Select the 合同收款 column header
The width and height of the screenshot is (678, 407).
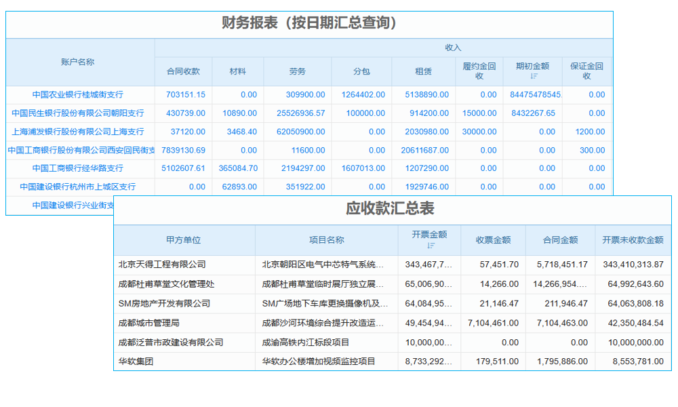click(185, 71)
